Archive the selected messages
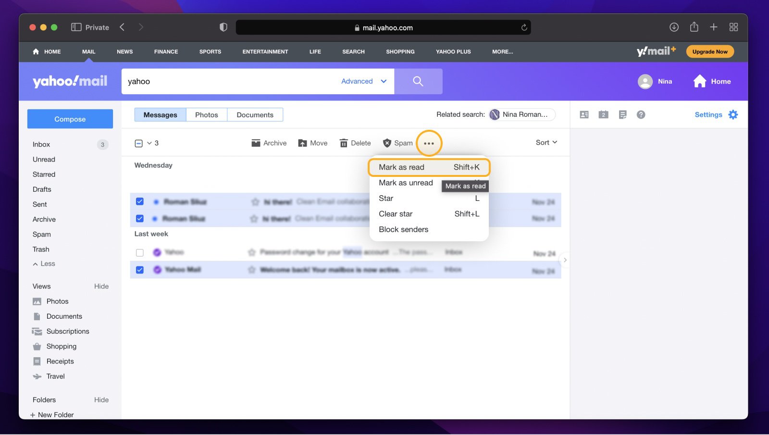The width and height of the screenshot is (769, 435). click(x=269, y=143)
